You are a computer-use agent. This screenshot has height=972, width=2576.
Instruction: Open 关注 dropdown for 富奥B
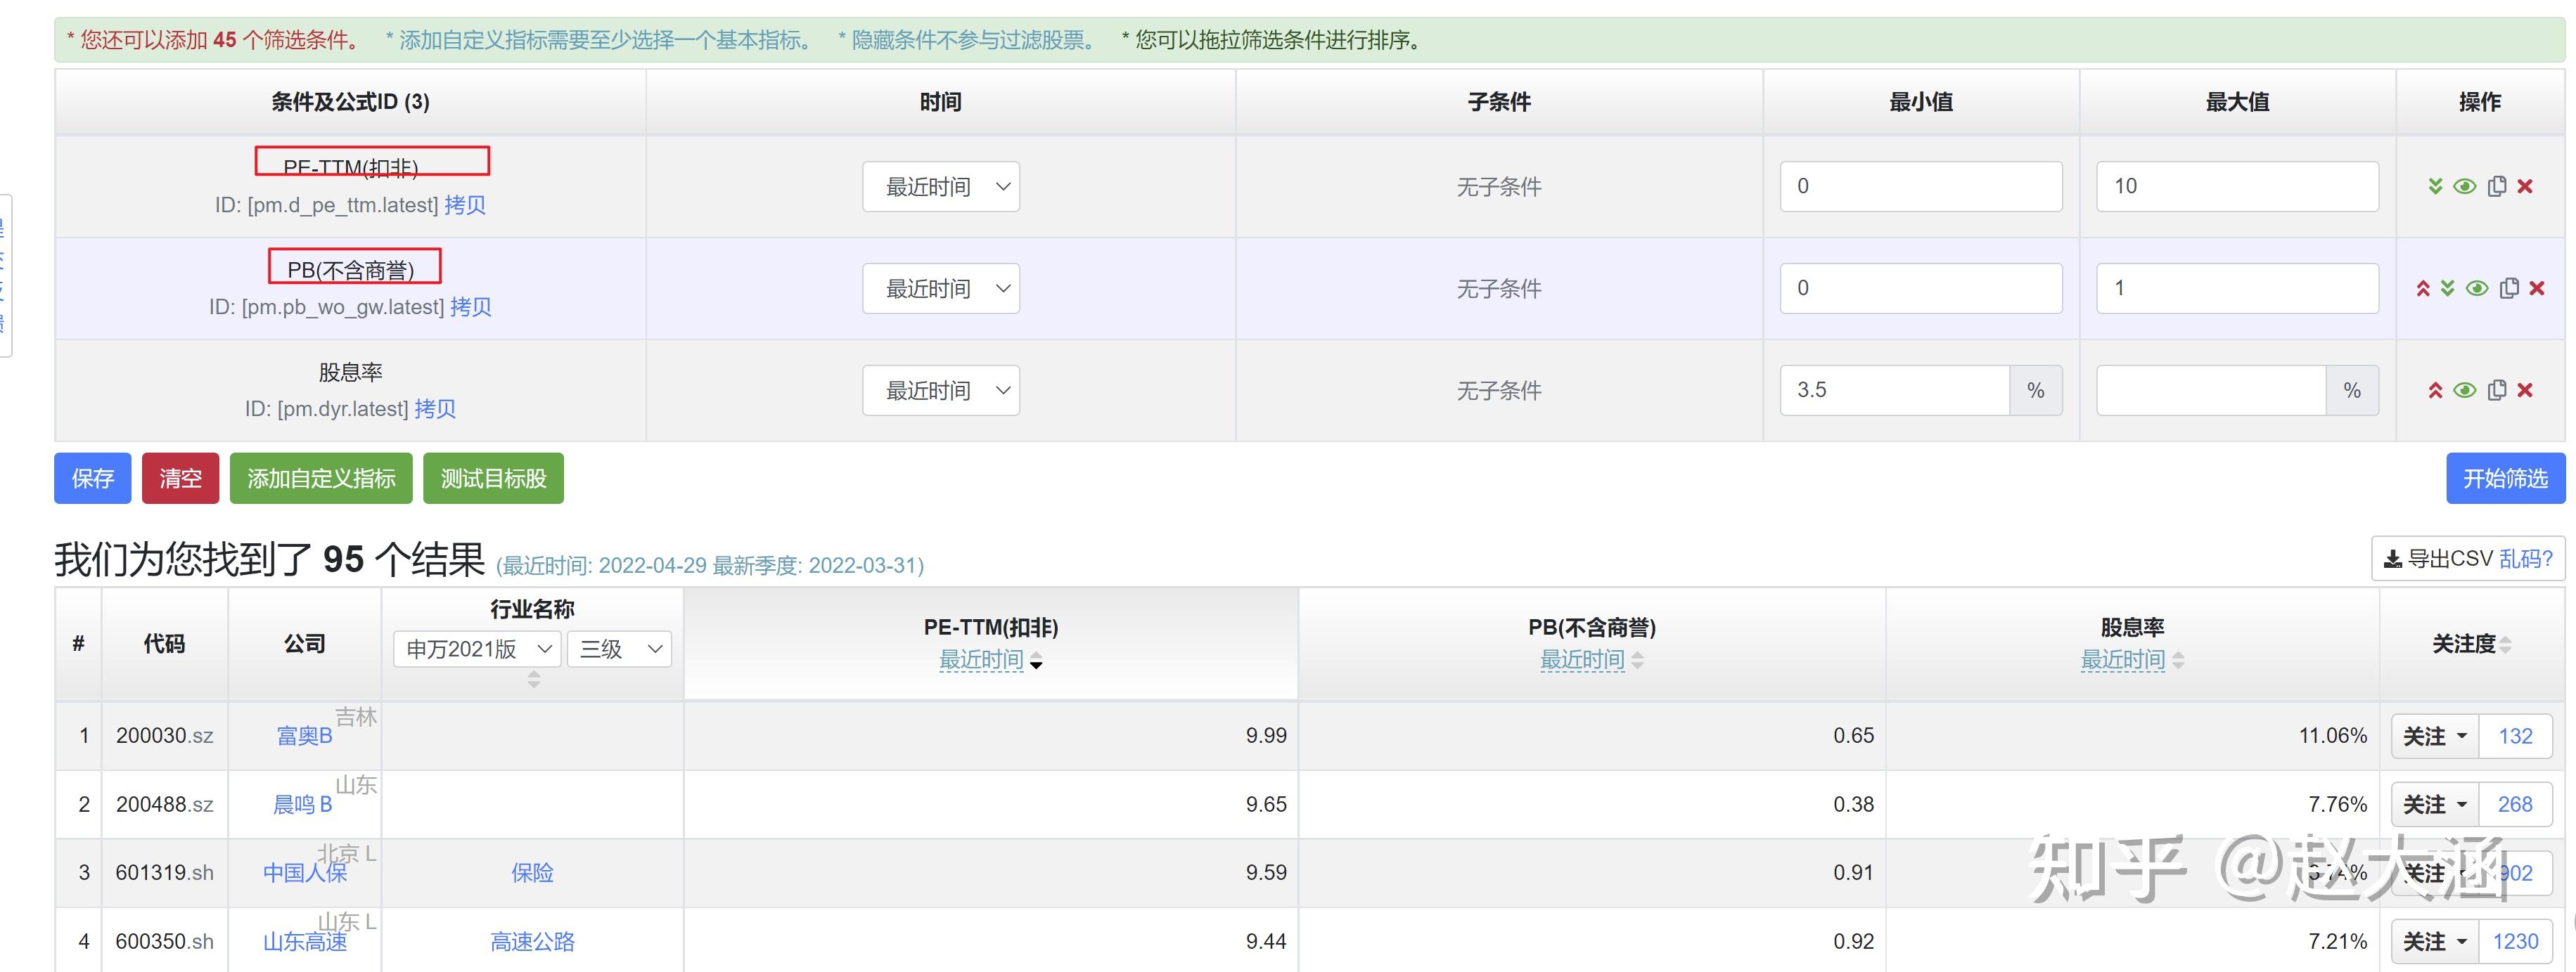pyautogui.click(x=2435, y=737)
